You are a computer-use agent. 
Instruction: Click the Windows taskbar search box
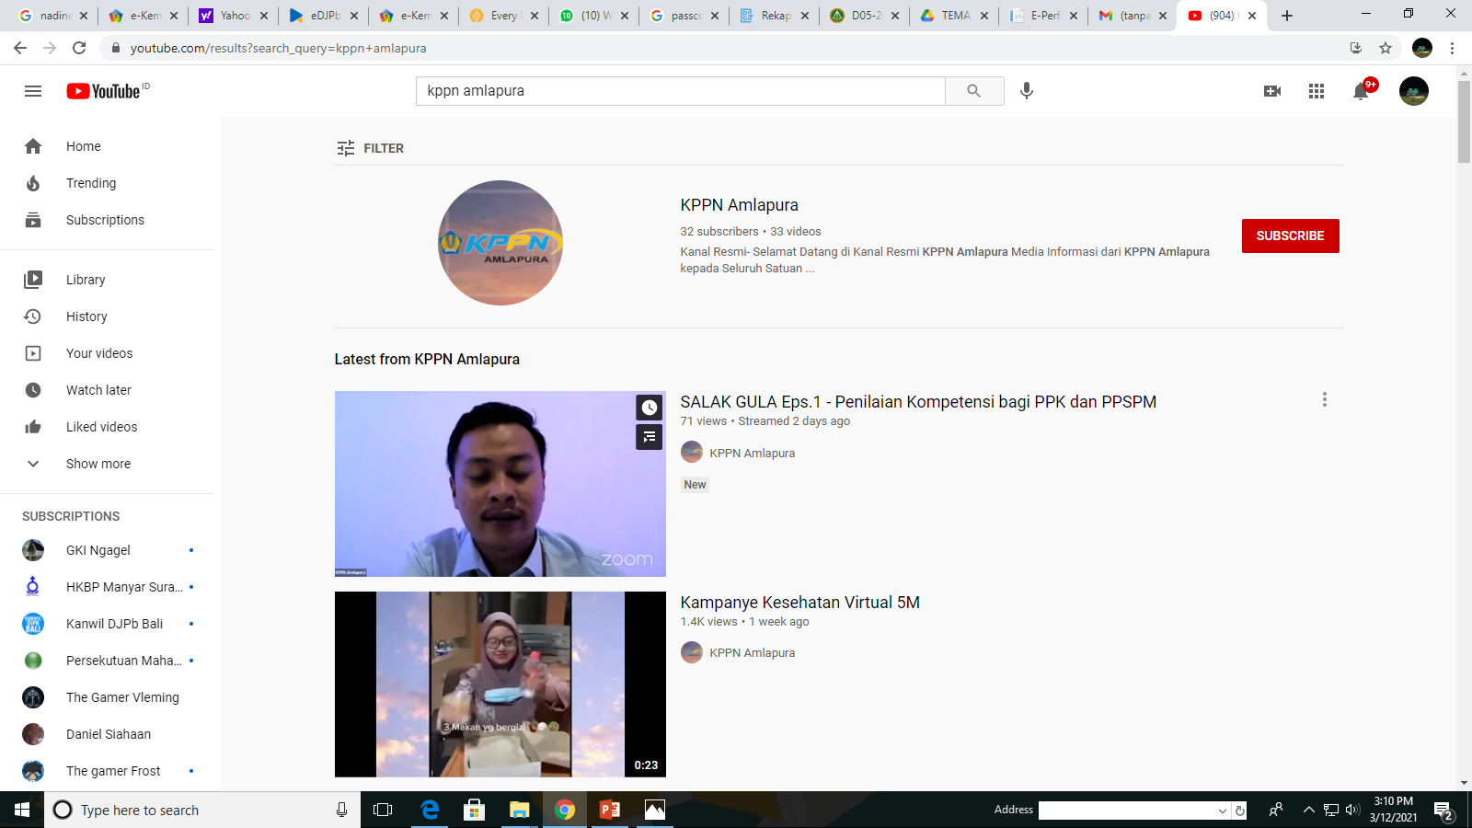(x=202, y=810)
